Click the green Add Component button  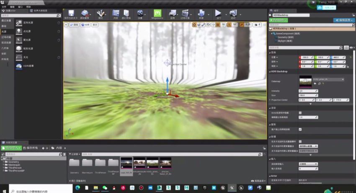click(279, 20)
